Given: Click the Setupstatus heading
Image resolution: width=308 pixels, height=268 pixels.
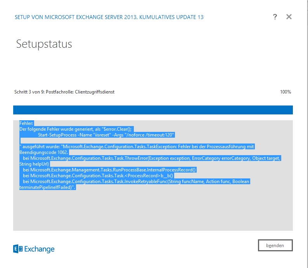Looking at the screenshot, I should 44,44.
